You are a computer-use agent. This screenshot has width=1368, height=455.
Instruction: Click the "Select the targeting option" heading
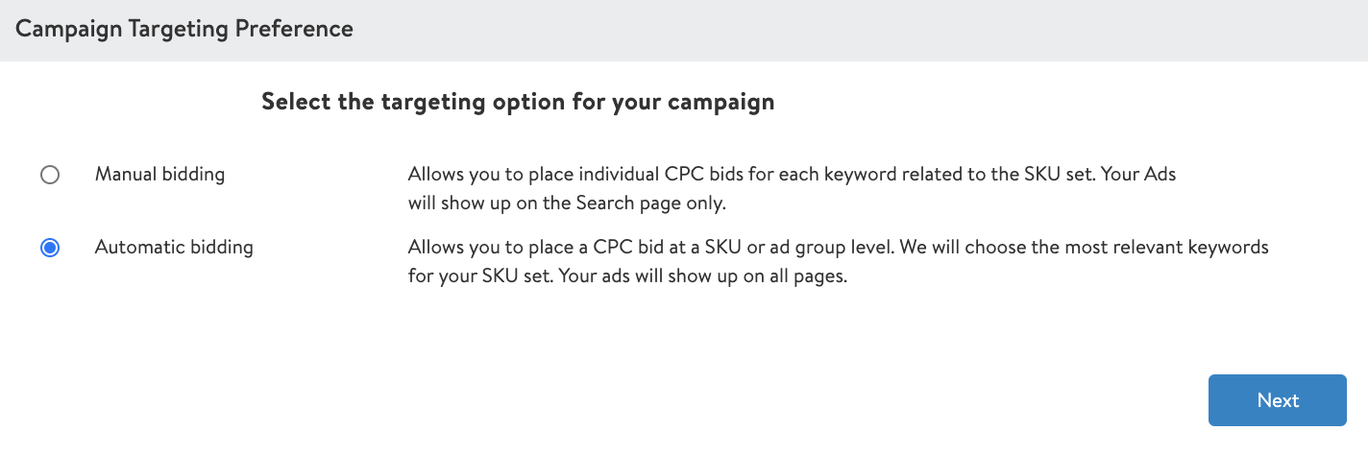pyautogui.click(x=518, y=102)
